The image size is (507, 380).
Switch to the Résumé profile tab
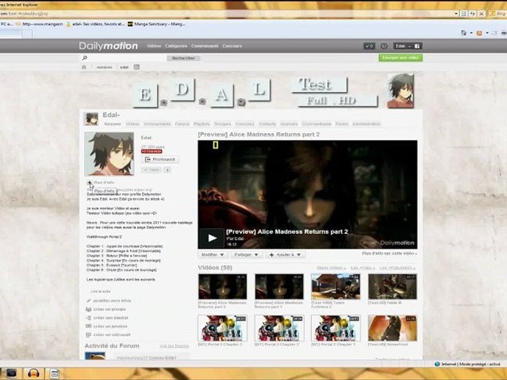point(112,124)
